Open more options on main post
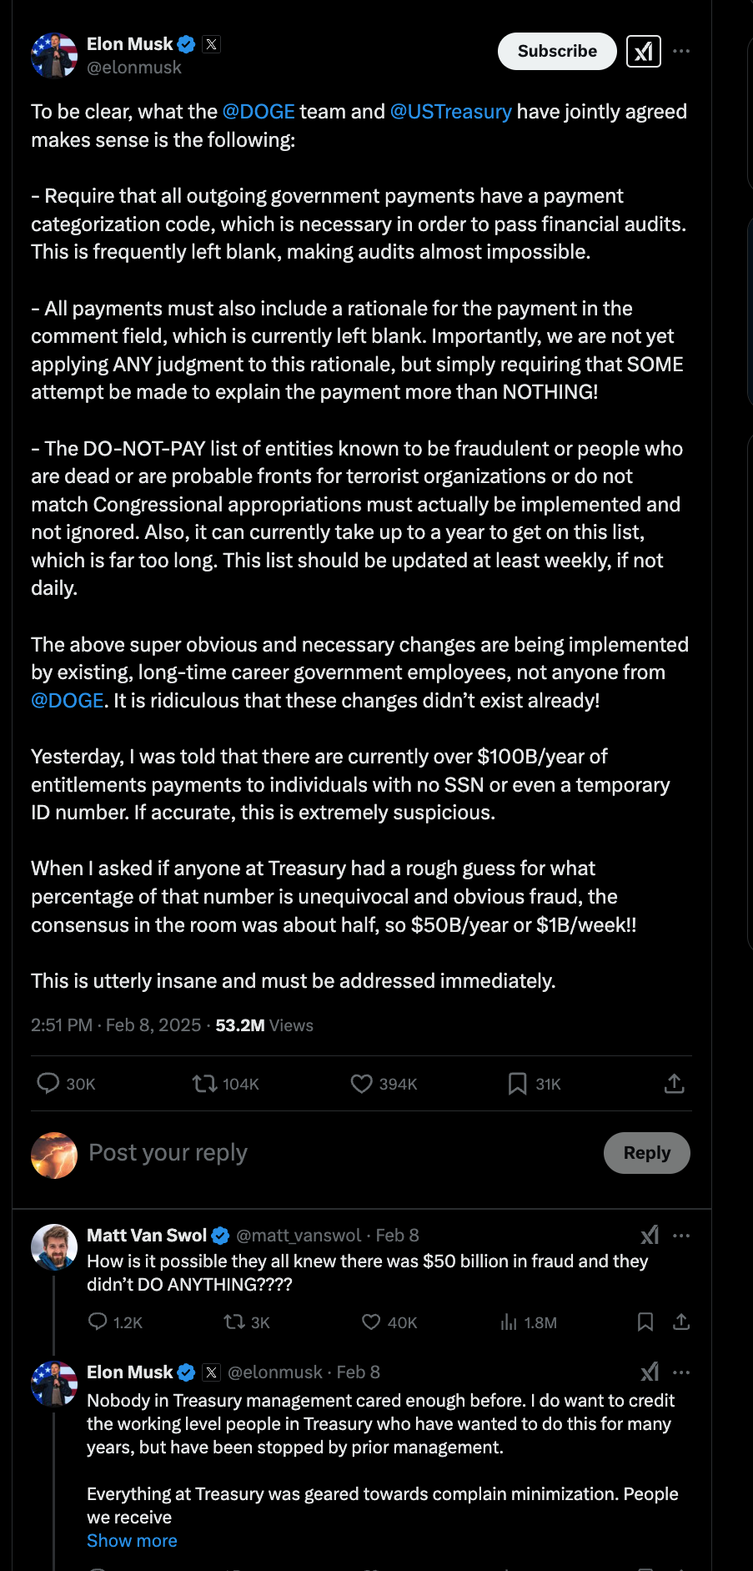 tap(681, 52)
